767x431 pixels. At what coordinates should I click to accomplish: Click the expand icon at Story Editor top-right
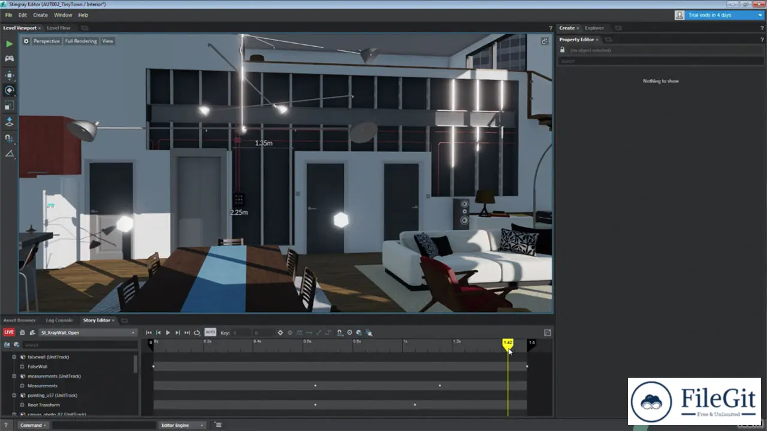[548, 333]
